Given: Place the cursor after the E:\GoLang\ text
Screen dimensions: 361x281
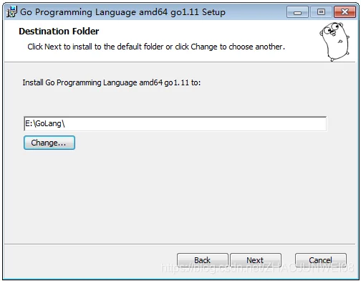Looking at the screenshot, I should tap(65, 124).
